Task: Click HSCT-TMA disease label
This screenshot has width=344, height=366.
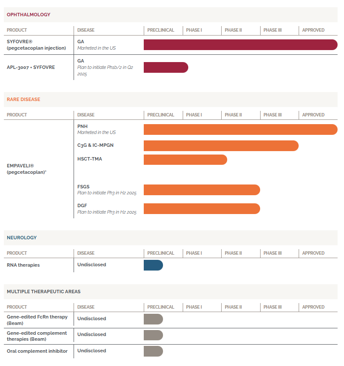Action: (89, 159)
